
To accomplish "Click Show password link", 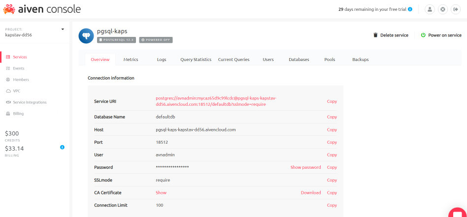I will coord(305,167).
